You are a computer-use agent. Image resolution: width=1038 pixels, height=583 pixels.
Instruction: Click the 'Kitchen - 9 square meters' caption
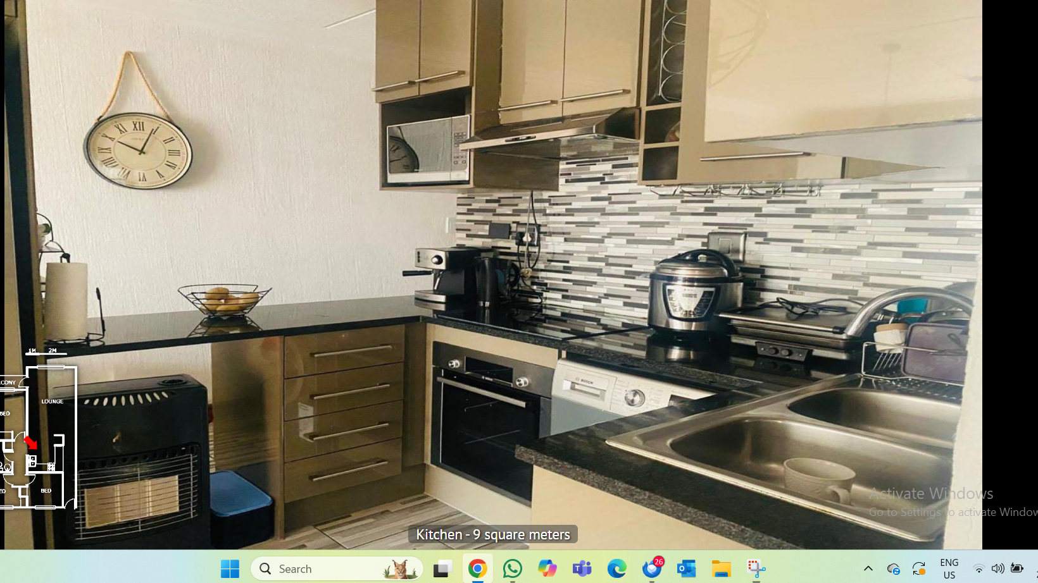tap(493, 535)
